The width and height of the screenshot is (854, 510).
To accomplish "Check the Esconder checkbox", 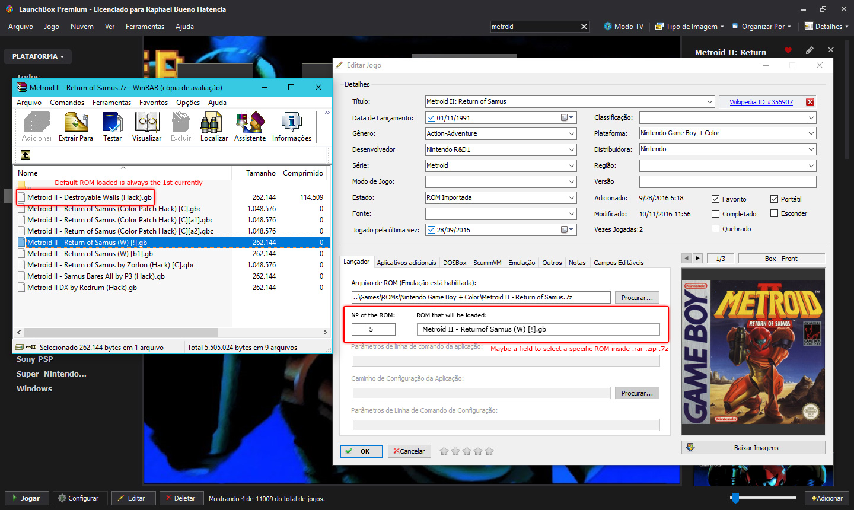I will (774, 213).
